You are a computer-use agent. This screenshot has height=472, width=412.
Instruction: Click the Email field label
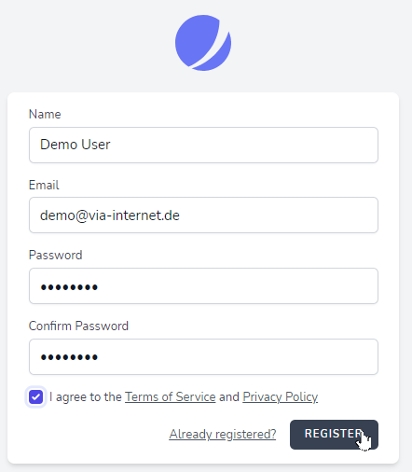(x=44, y=185)
